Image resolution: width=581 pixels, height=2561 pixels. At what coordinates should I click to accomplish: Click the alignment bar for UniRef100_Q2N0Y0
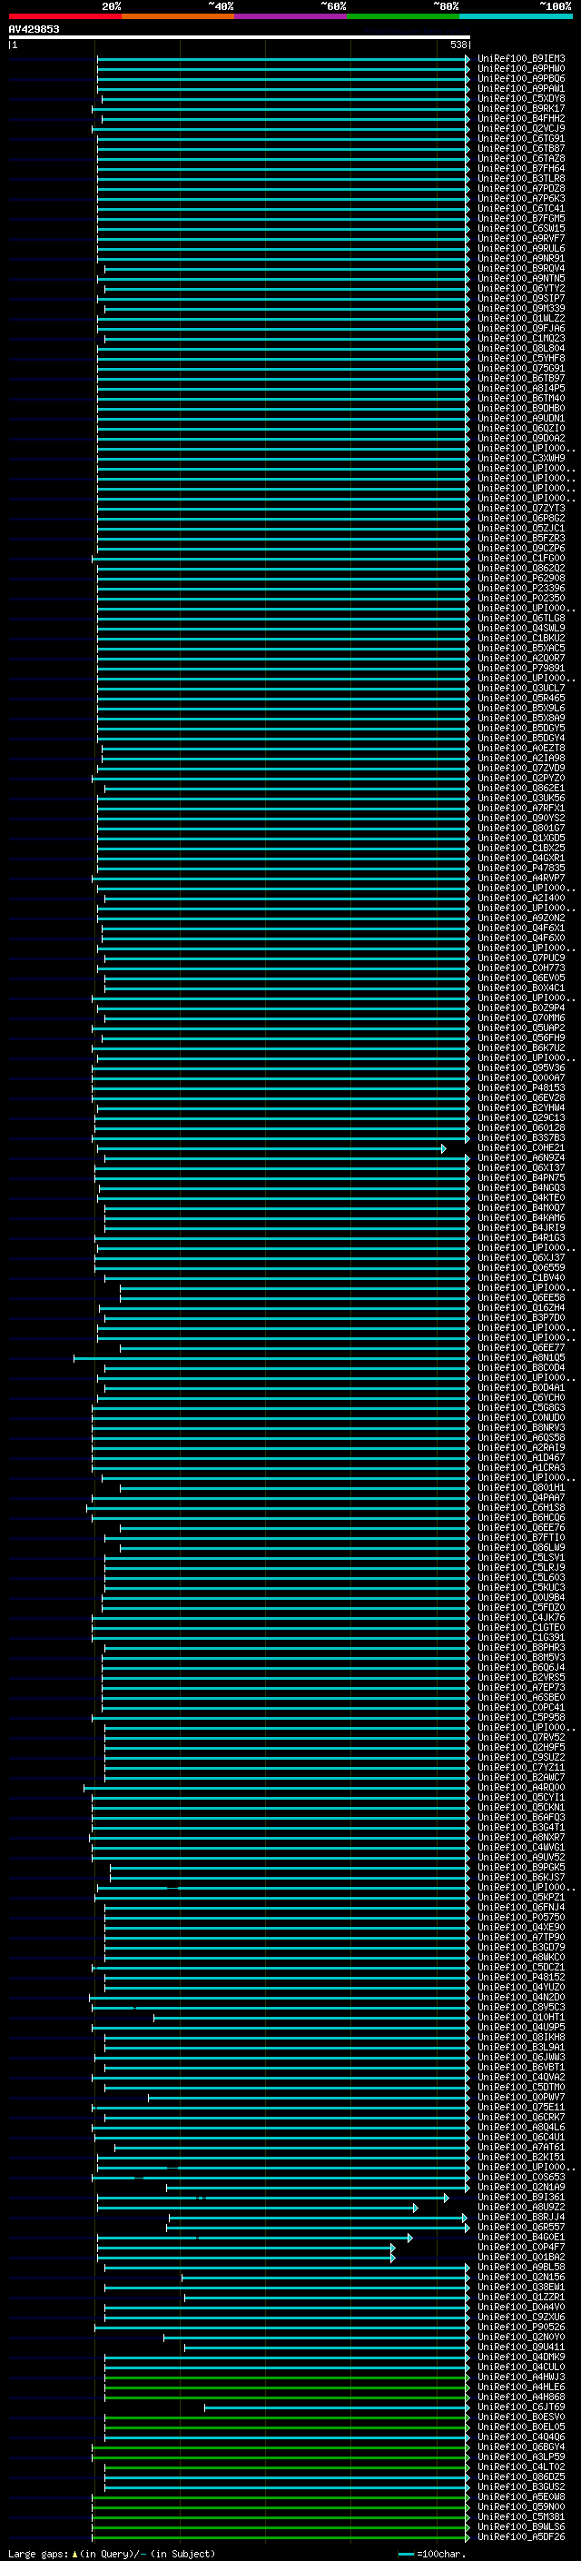click(316, 2338)
